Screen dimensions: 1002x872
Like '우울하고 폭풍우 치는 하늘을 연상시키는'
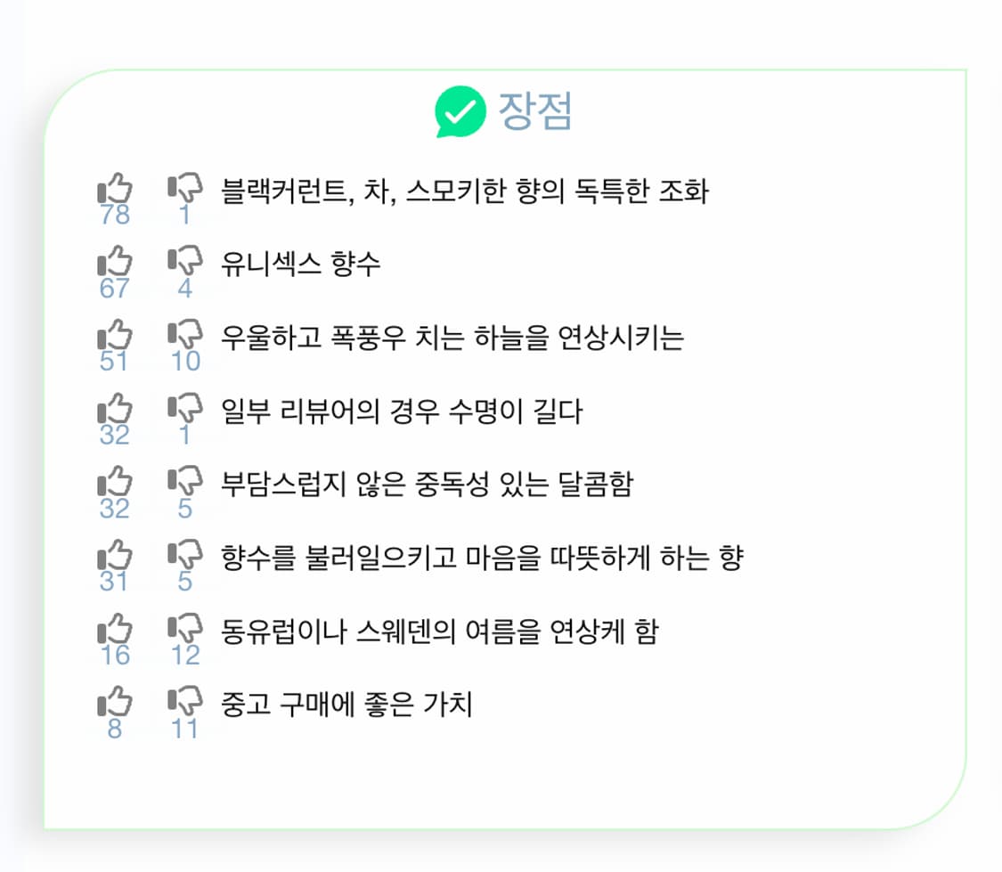pos(115,336)
